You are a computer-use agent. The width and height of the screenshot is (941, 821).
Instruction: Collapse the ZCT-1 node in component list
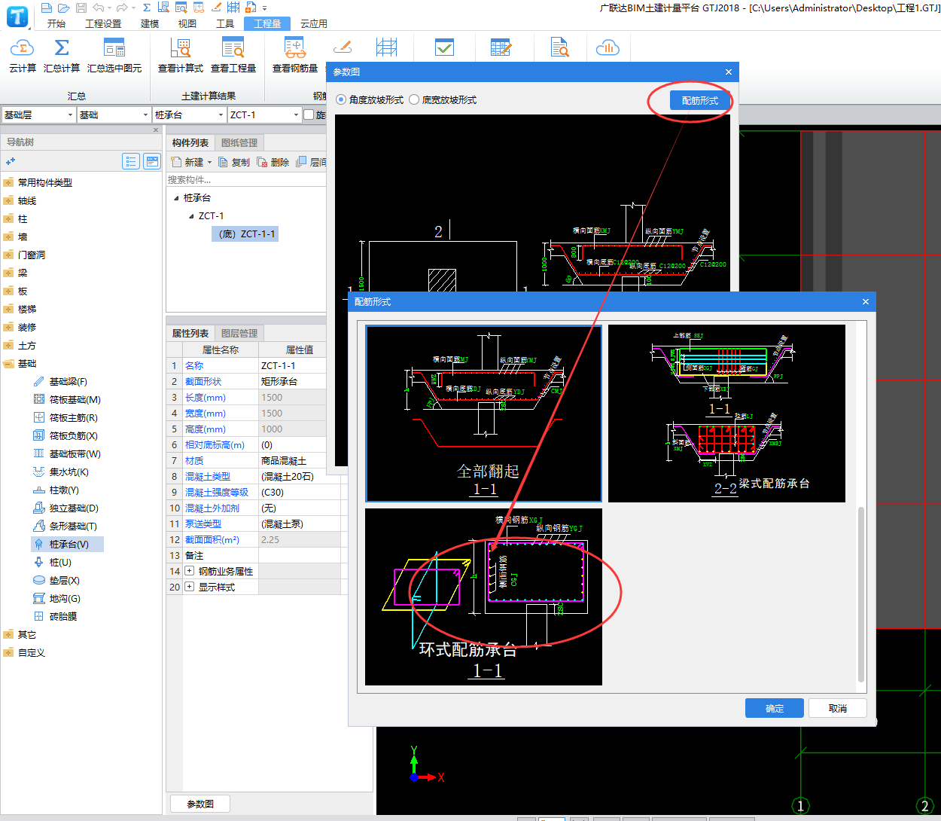191,216
